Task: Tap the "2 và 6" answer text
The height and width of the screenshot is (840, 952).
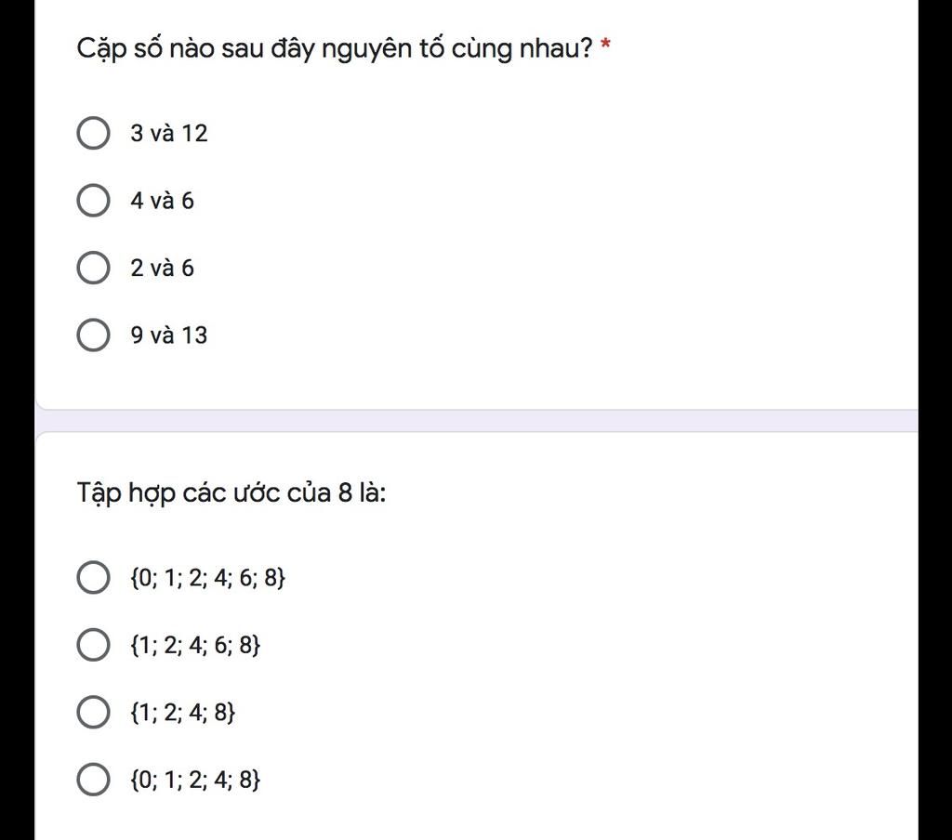Action: 162,269
